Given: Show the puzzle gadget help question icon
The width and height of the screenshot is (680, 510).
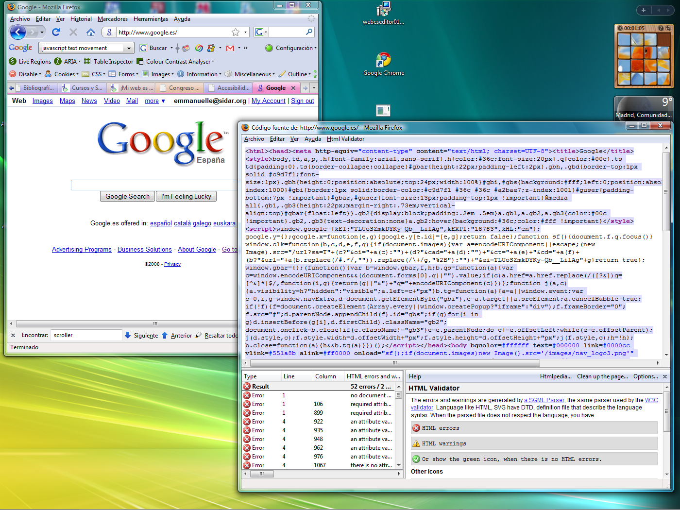Looking at the screenshot, I should [x=660, y=28].
